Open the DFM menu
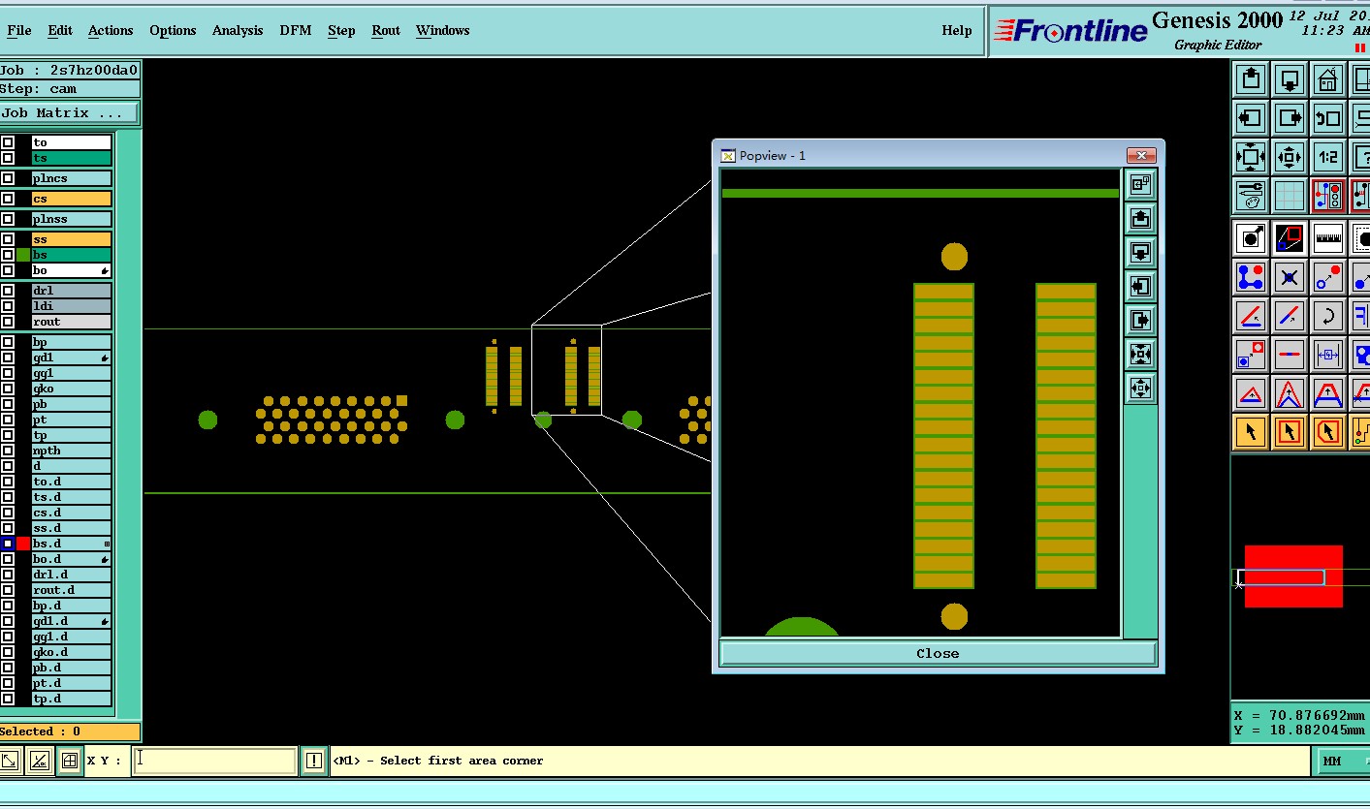Image resolution: width=1370 pixels, height=809 pixels. point(296,30)
